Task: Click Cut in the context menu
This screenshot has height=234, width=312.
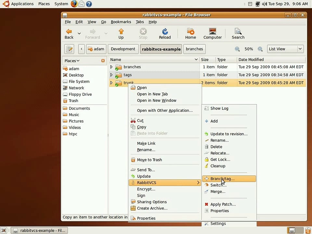Action: pos(165,120)
